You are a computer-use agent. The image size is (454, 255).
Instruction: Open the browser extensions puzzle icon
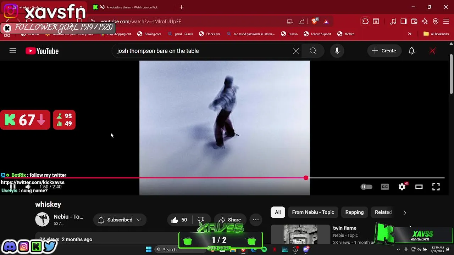365,21
